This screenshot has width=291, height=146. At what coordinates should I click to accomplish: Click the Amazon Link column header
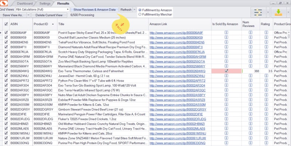click(180, 24)
